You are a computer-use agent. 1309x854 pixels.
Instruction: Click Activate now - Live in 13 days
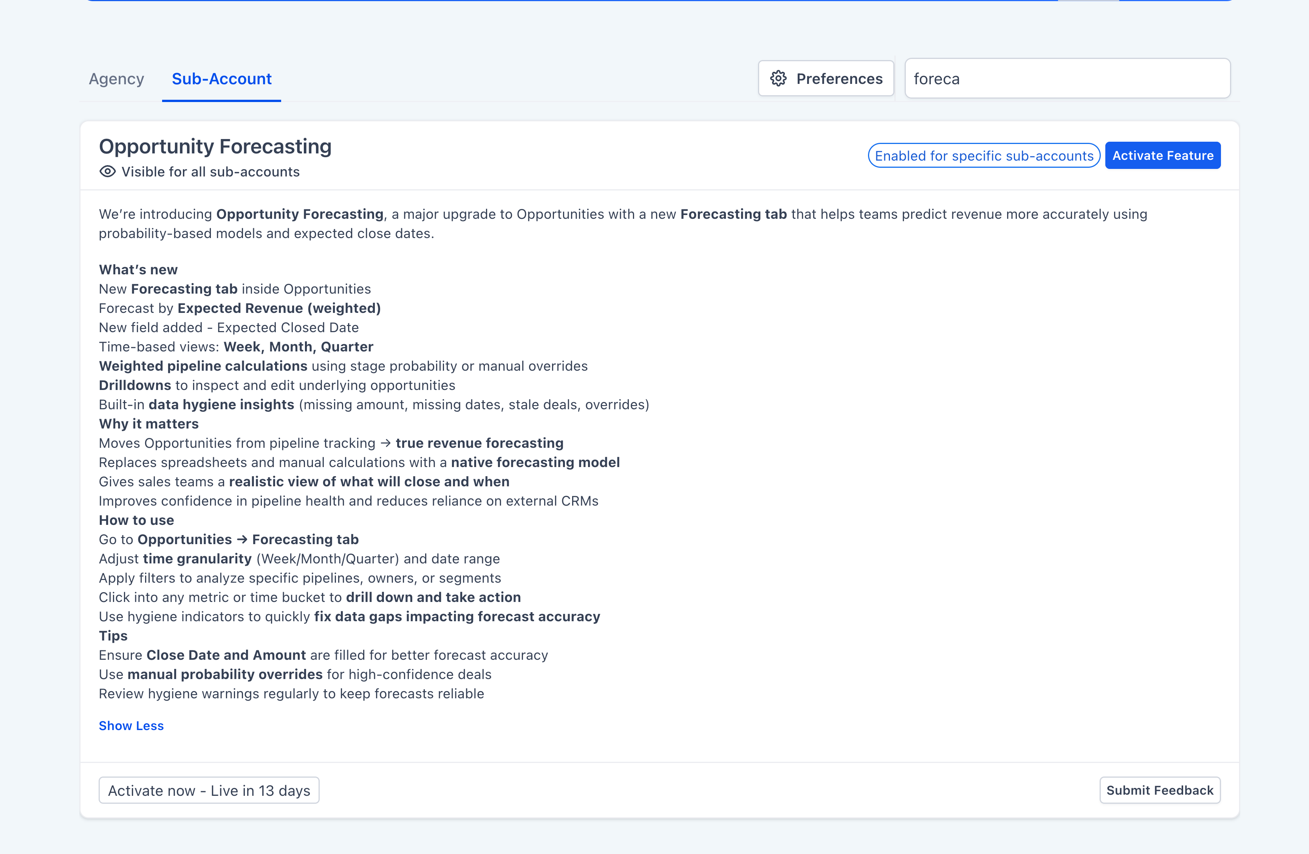[x=209, y=790]
